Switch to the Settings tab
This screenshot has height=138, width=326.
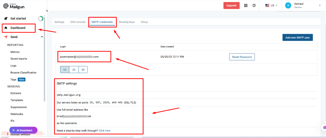point(59,22)
